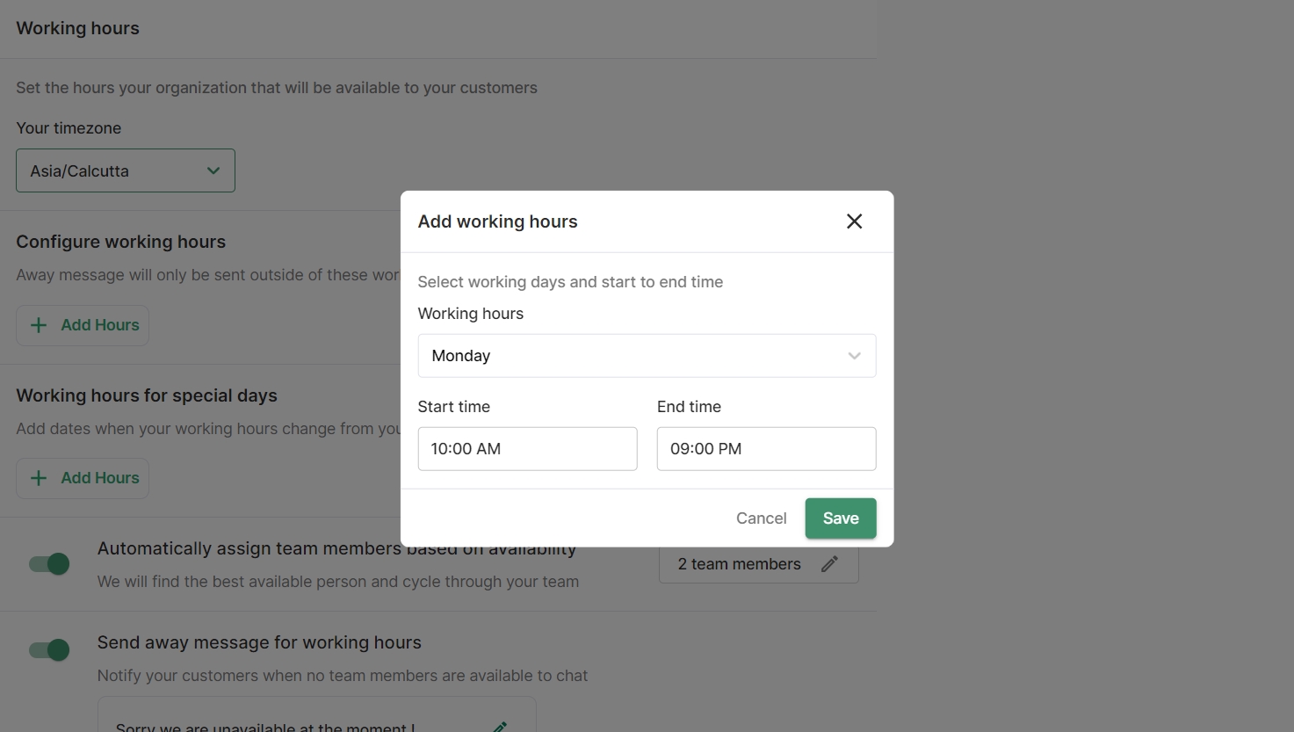The width and height of the screenshot is (1294, 732).
Task: Close the Add working hours dialog
Action: pos(854,221)
